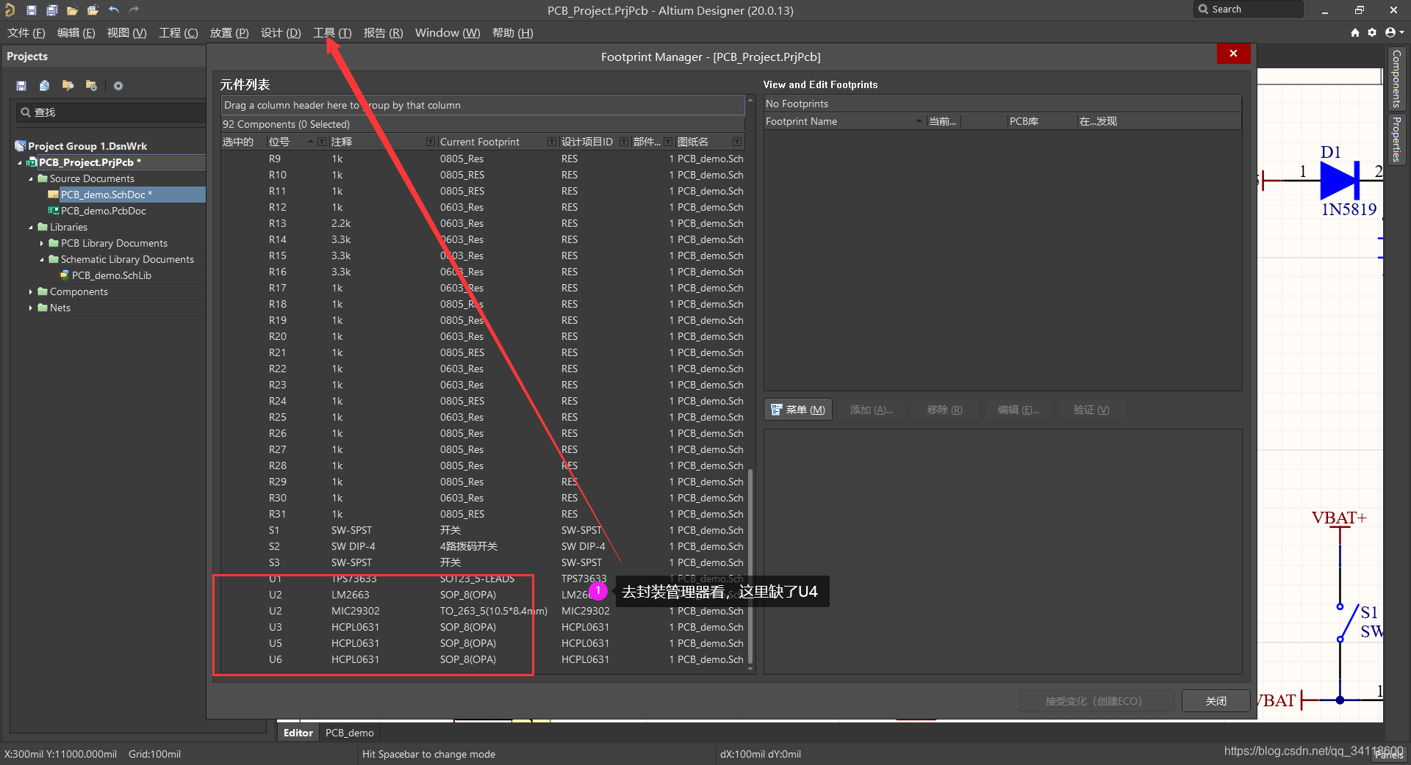Click the 移除 (R) button
Screen dimensions: 1411x765
tap(945, 410)
